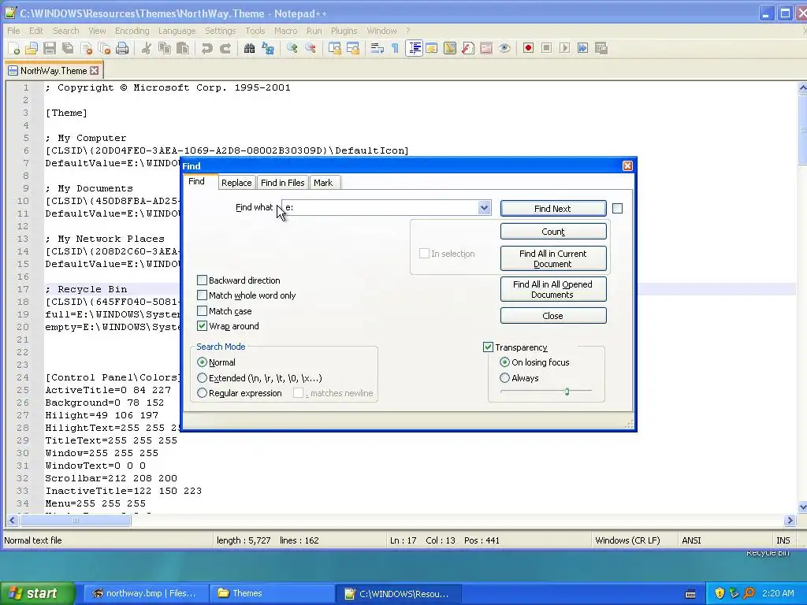The image size is (807, 605).
Task: Set transparency to Always
Action: coord(505,378)
